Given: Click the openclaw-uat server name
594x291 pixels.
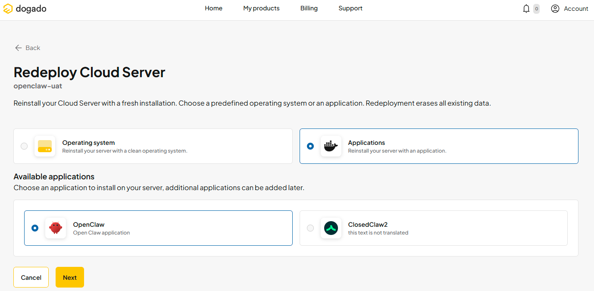Looking at the screenshot, I should tap(38, 86).
